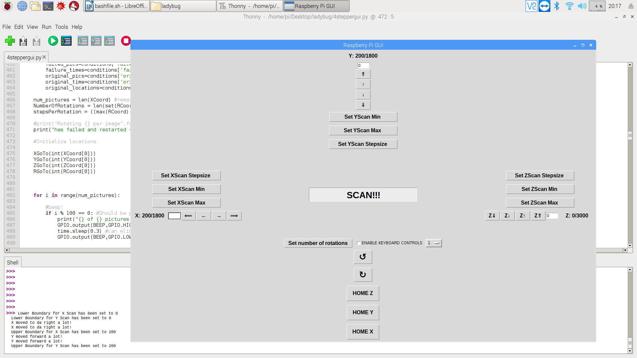The image size is (637, 358).
Task: Click the red Stop button in Thonny toolbar
Action: click(126, 41)
